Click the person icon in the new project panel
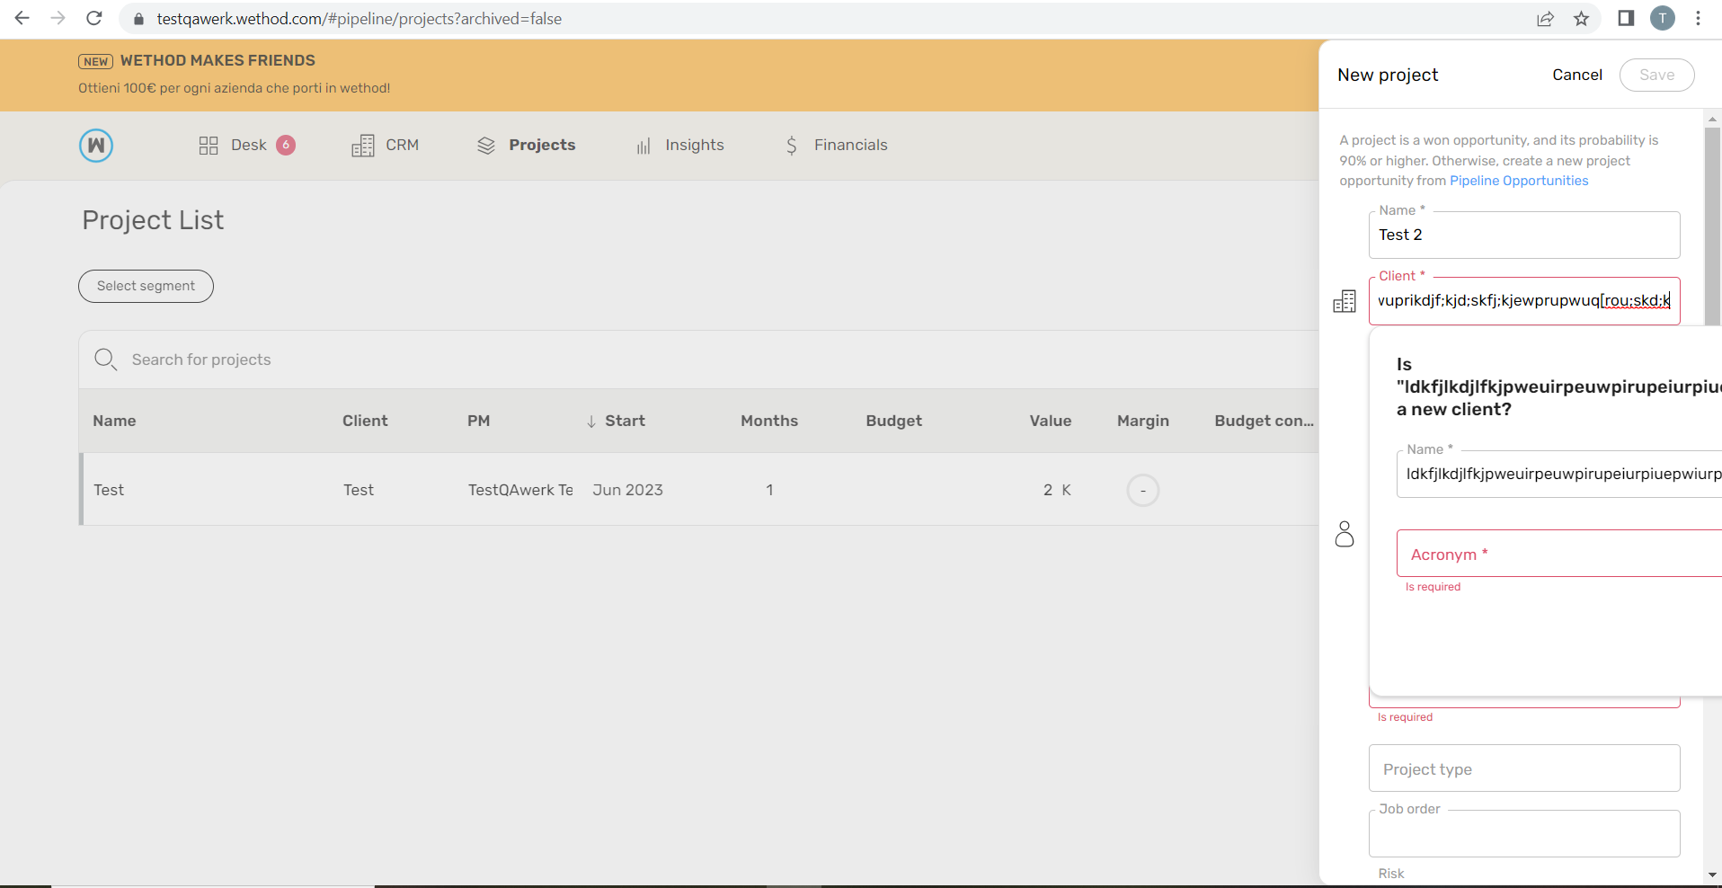The image size is (1722, 888). point(1345,534)
